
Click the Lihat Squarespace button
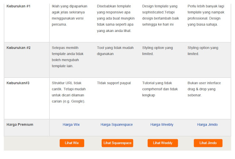coord(117,143)
